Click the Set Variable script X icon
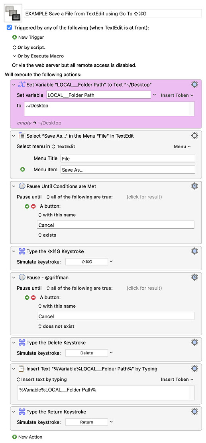This screenshot has height=443, width=206. coord(22,84)
